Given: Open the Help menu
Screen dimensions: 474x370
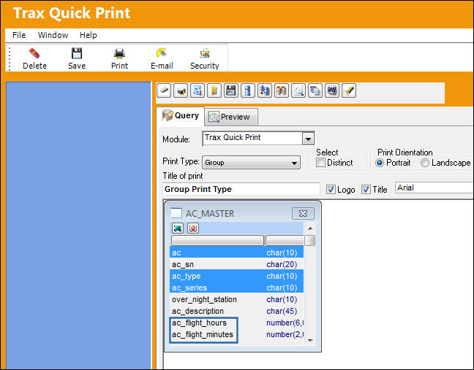Looking at the screenshot, I should (x=88, y=35).
